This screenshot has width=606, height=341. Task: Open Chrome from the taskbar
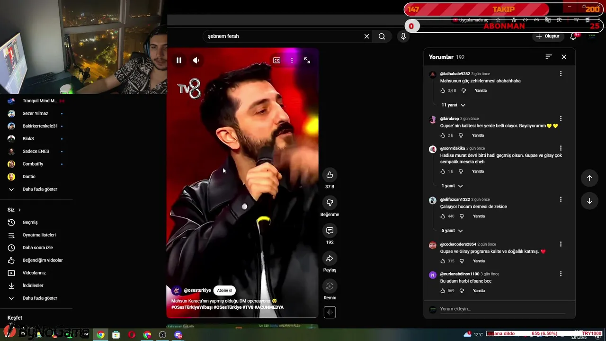tap(101, 335)
